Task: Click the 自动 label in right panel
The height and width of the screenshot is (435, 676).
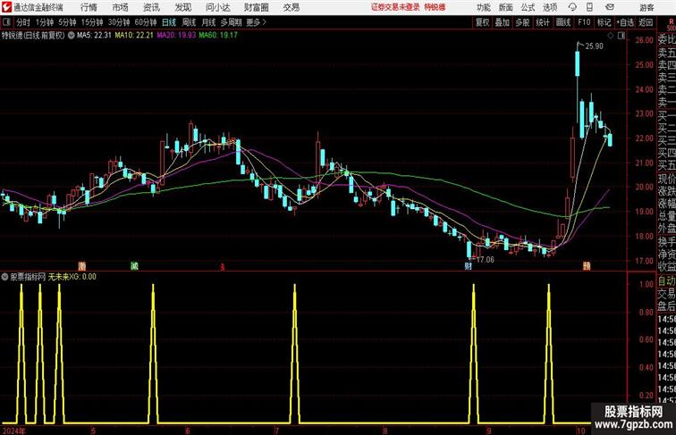Action: [x=666, y=280]
